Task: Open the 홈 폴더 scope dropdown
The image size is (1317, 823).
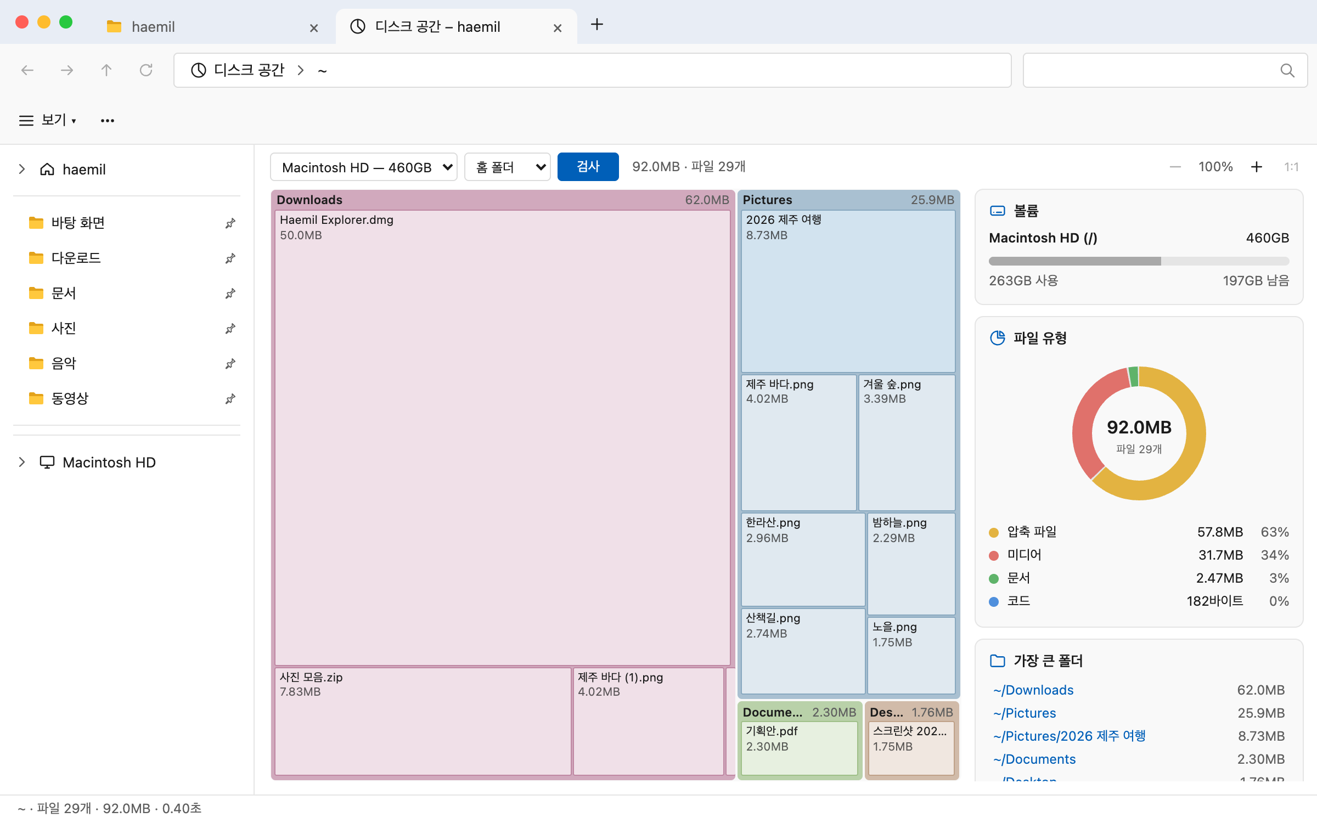Action: coord(508,167)
